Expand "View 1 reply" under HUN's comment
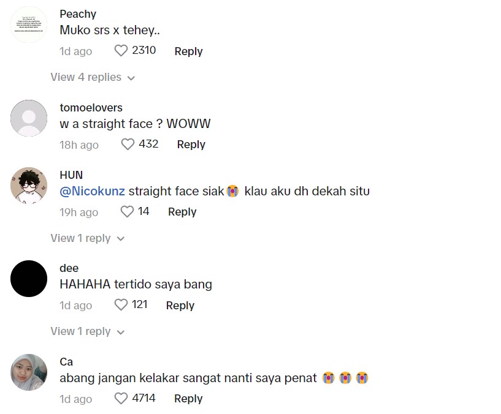Image resolution: width=501 pixels, height=414 pixels. [87, 238]
